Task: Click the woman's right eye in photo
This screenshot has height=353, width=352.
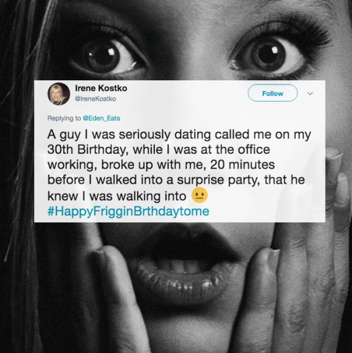Action: click(x=268, y=55)
